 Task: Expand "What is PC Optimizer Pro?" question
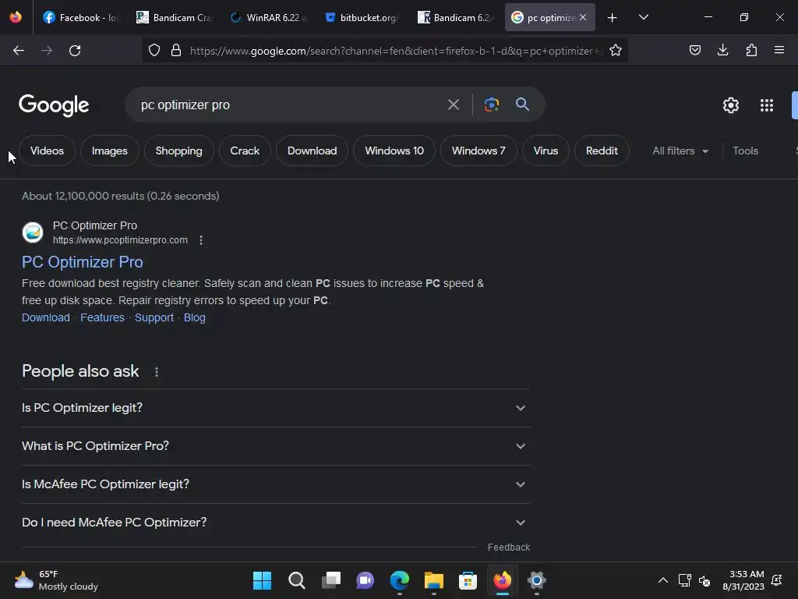tap(276, 446)
